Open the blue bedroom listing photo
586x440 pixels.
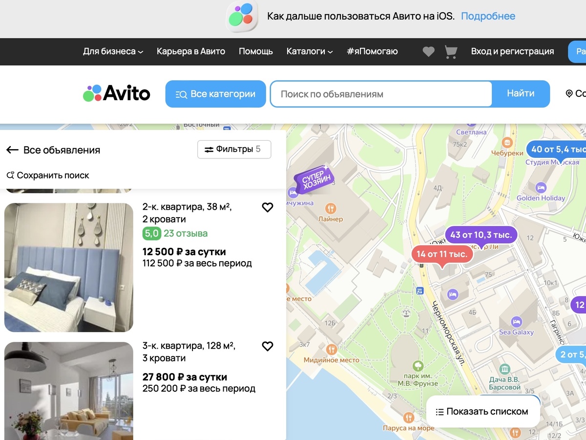click(69, 267)
